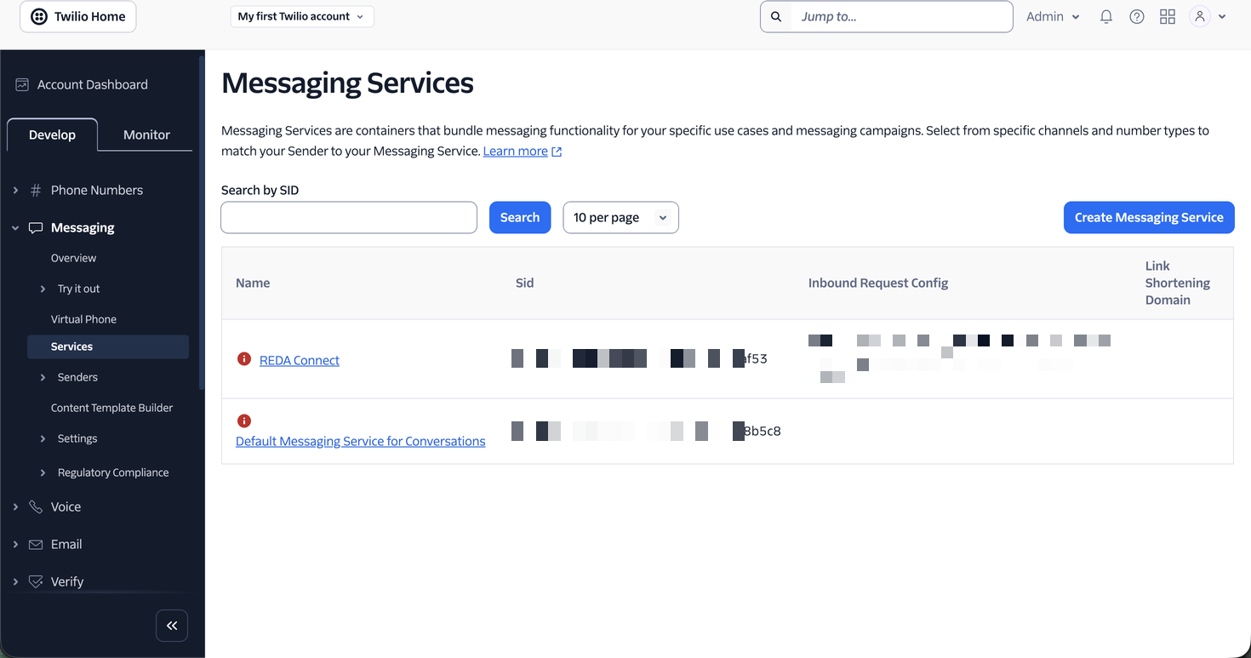Screen dimensions: 1251x658
Task: Click the Jump to search magnifier icon
Action: (776, 16)
